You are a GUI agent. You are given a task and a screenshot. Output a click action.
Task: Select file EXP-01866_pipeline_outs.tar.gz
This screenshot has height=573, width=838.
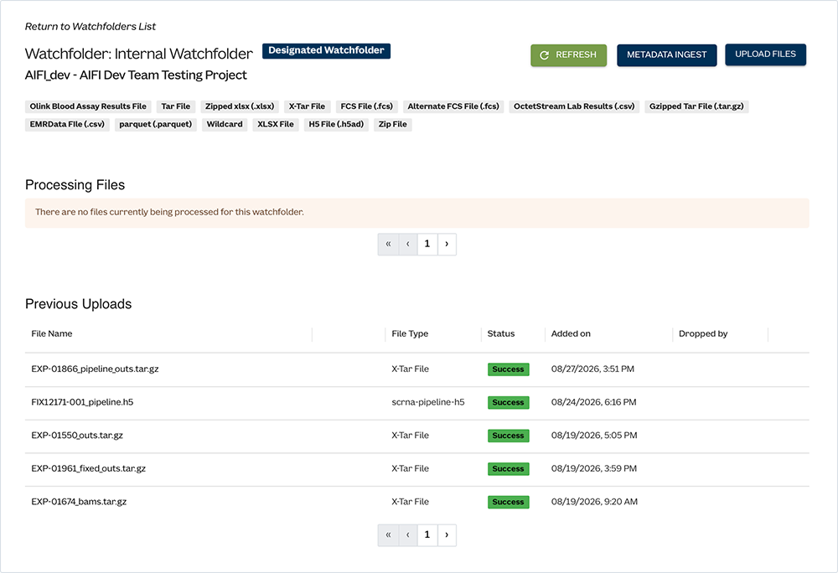[95, 369]
